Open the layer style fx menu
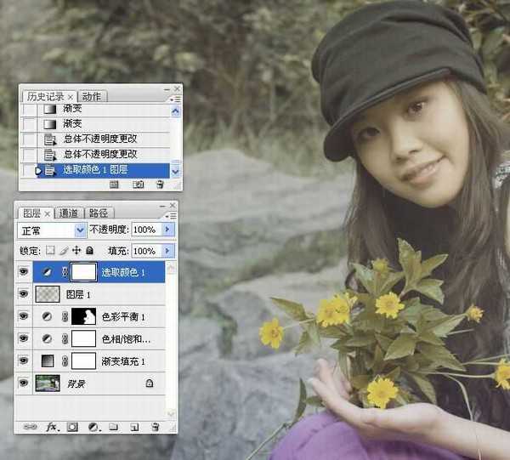The width and height of the screenshot is (510, 460). coord(51,426)
